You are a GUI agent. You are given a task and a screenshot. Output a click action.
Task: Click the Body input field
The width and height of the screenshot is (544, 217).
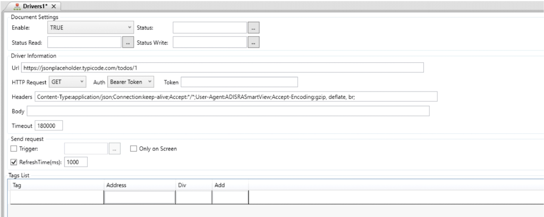click(x=228, y=111)
